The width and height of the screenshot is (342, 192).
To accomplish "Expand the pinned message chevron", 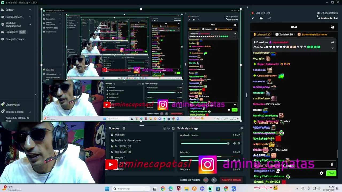I will coord(332,48).
